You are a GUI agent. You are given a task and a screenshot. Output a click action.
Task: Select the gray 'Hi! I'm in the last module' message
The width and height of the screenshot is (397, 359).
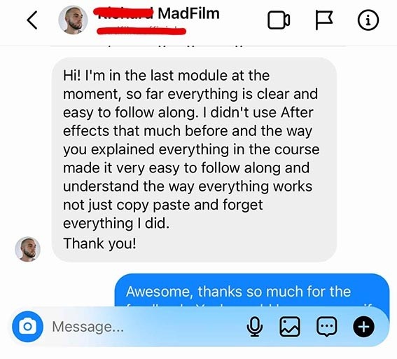pos(194,159)
